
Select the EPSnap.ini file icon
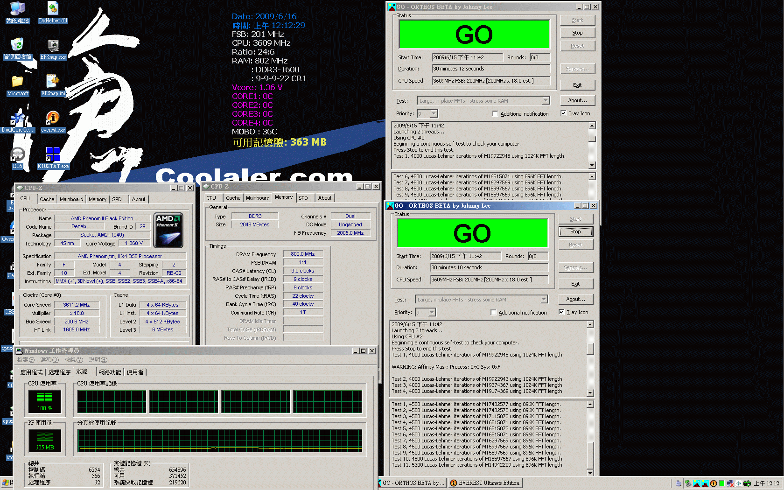(53, 85)
